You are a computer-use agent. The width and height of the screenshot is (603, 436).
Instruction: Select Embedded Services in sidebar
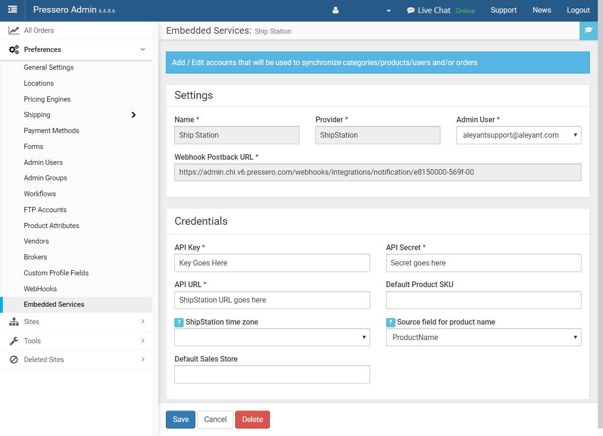54,304
